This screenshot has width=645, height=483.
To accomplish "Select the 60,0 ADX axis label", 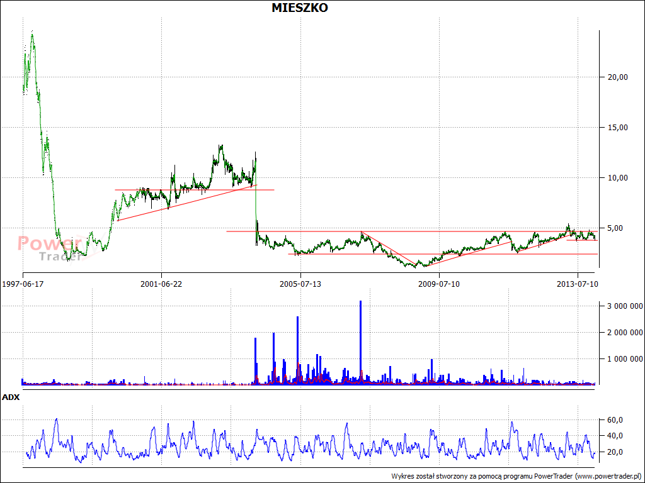I will click(x=616, y=419).
